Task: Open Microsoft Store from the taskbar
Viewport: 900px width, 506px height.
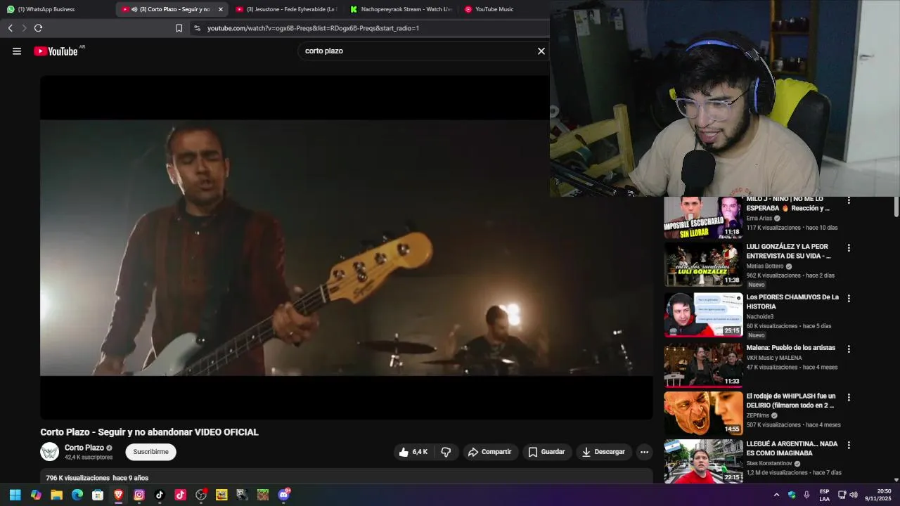Action: (x=98, y=495)
